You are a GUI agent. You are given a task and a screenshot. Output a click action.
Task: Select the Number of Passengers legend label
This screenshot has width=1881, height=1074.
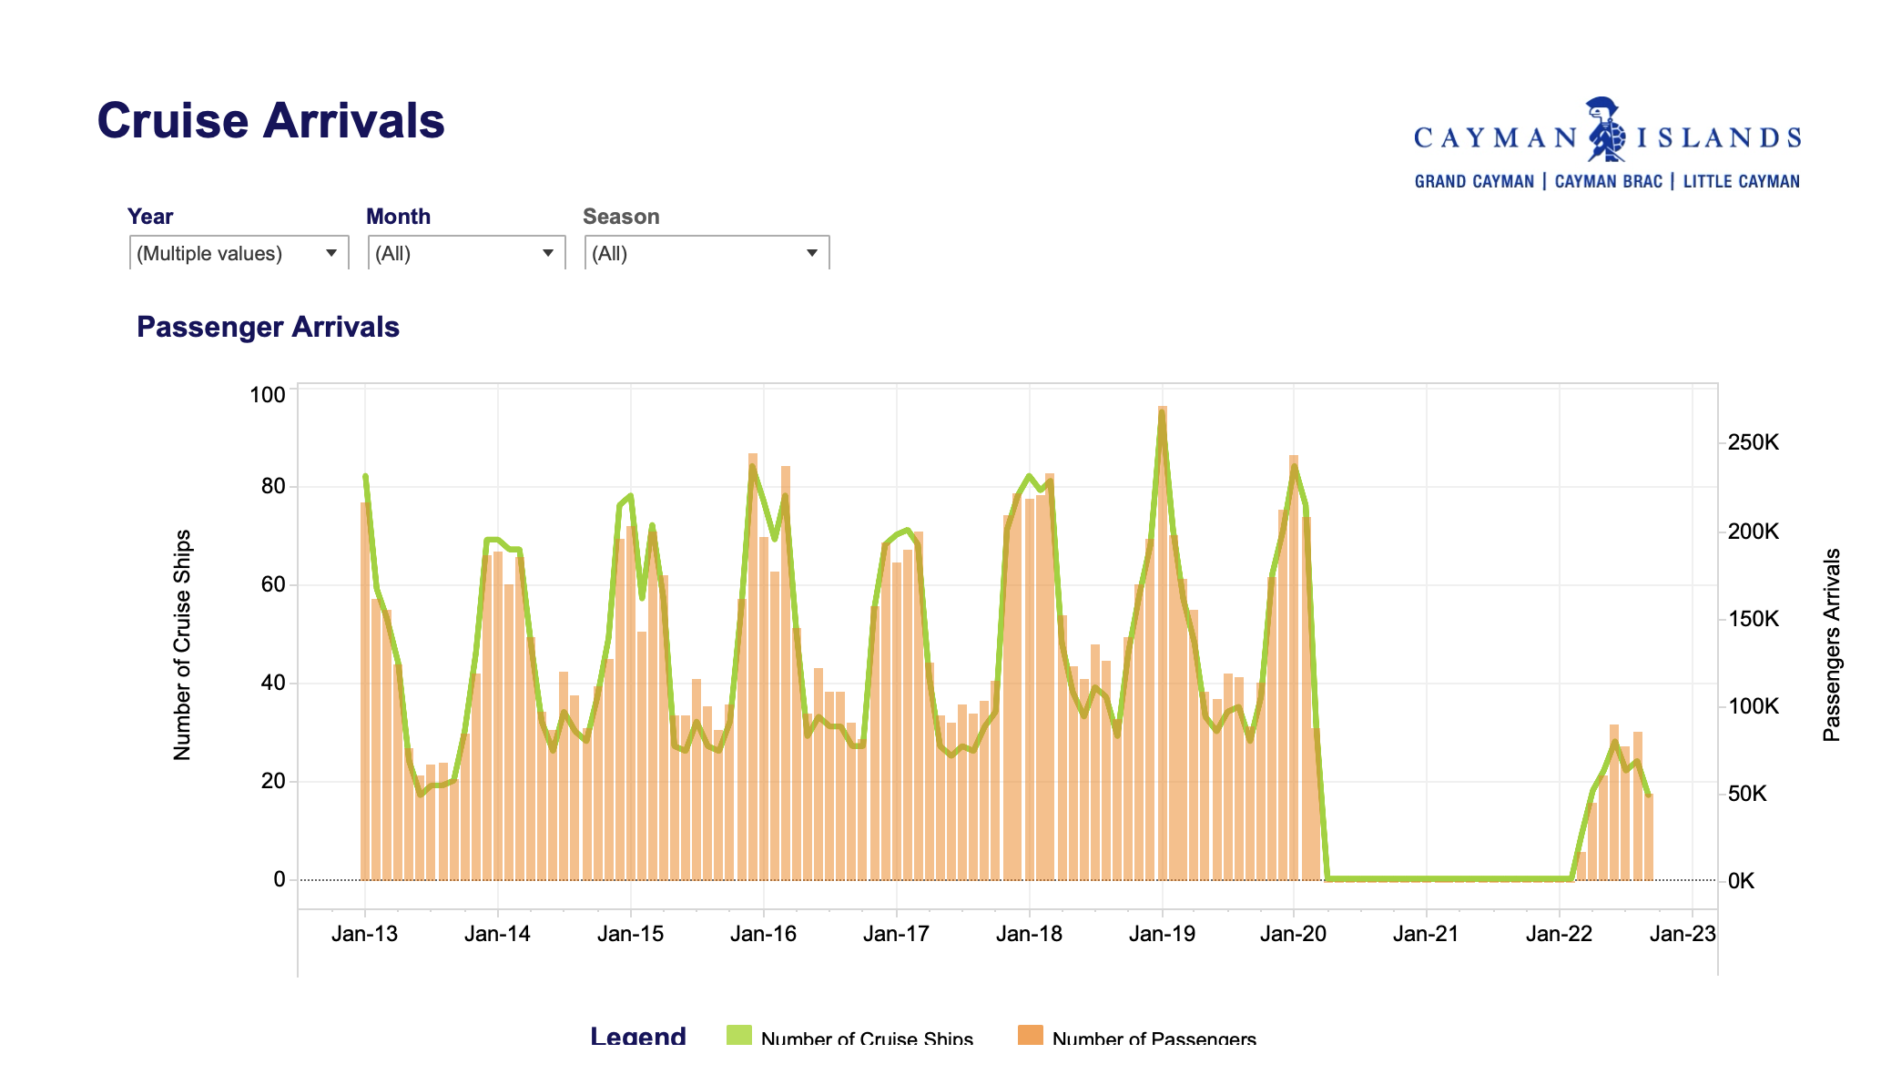click(x=1154, y=1039)
